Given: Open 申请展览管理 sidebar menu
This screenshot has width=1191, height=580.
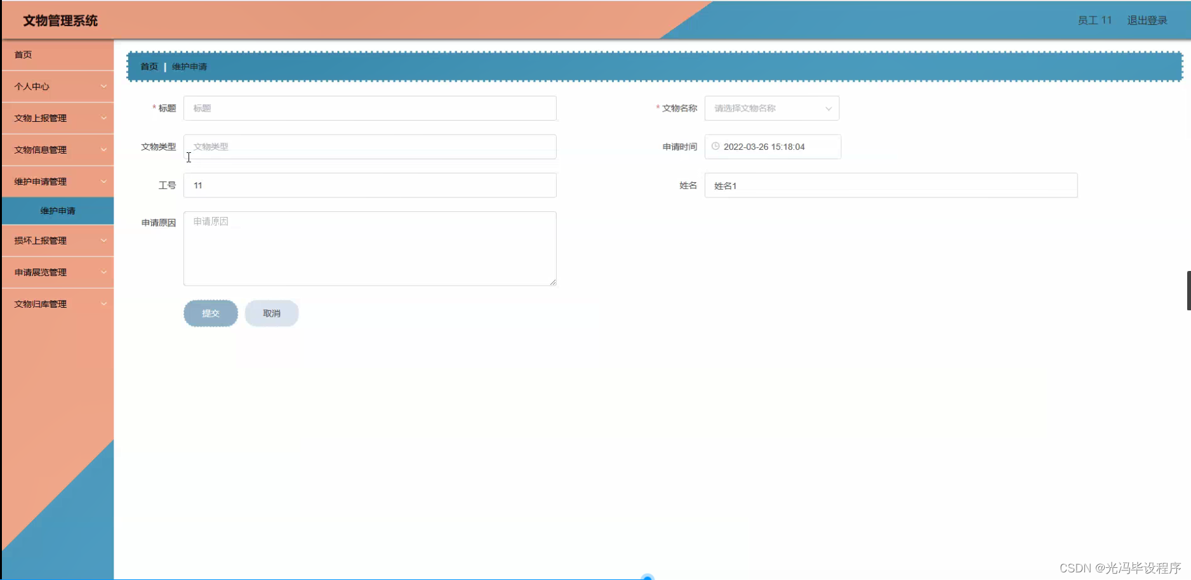Looking at the screenshot, I should [x=58, y=272].
